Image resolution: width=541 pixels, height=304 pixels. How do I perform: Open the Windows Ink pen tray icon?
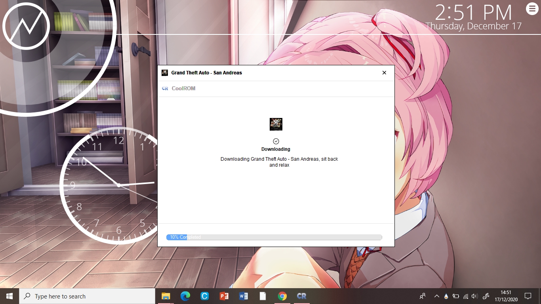tap(486, 296)
